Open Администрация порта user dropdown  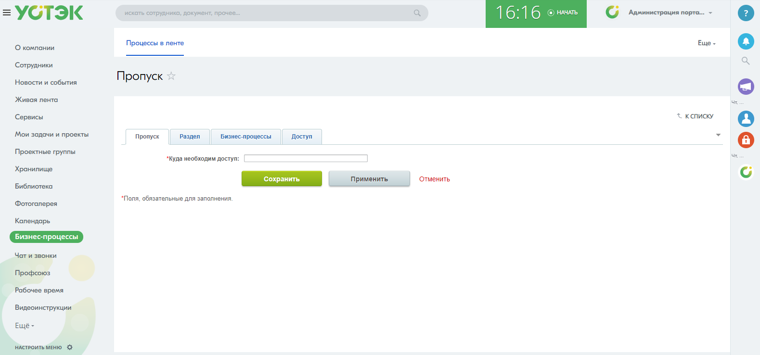point(670,13)
